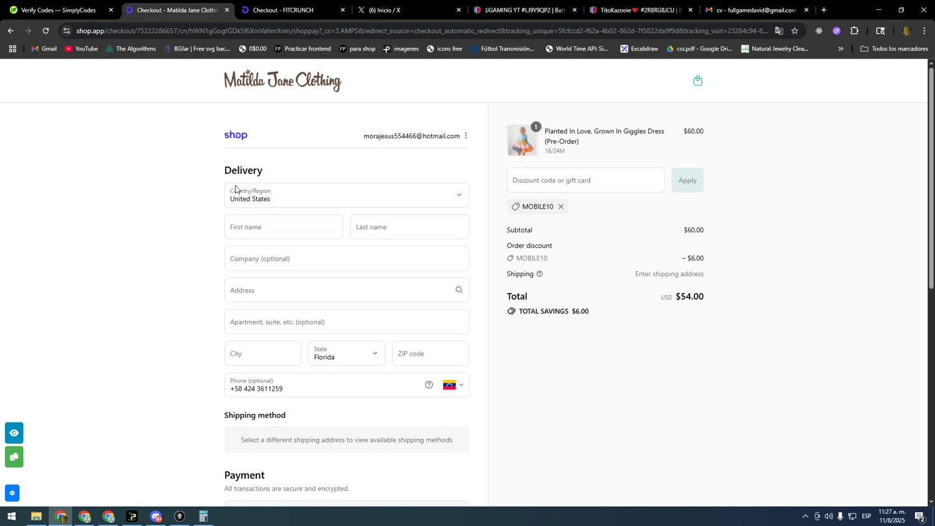Open the ESP language indicator
This screenshot has width=935, height=526.
(x=866, y=517)
